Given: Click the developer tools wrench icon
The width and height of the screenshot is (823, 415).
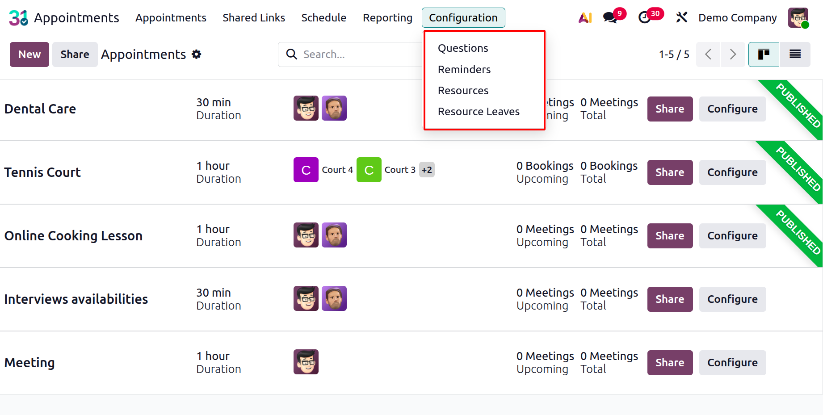Looking at the screenshot, I should pyautogui.click(x=681, y=17).
